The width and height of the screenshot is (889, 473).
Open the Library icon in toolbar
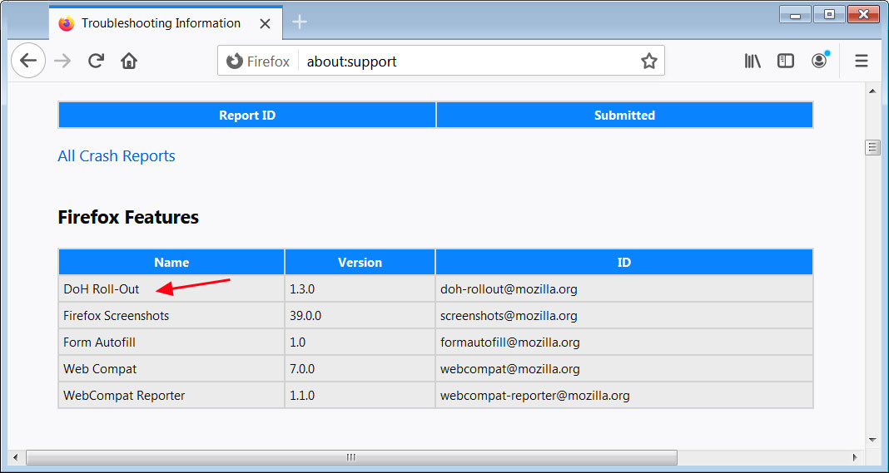point(752,62)
